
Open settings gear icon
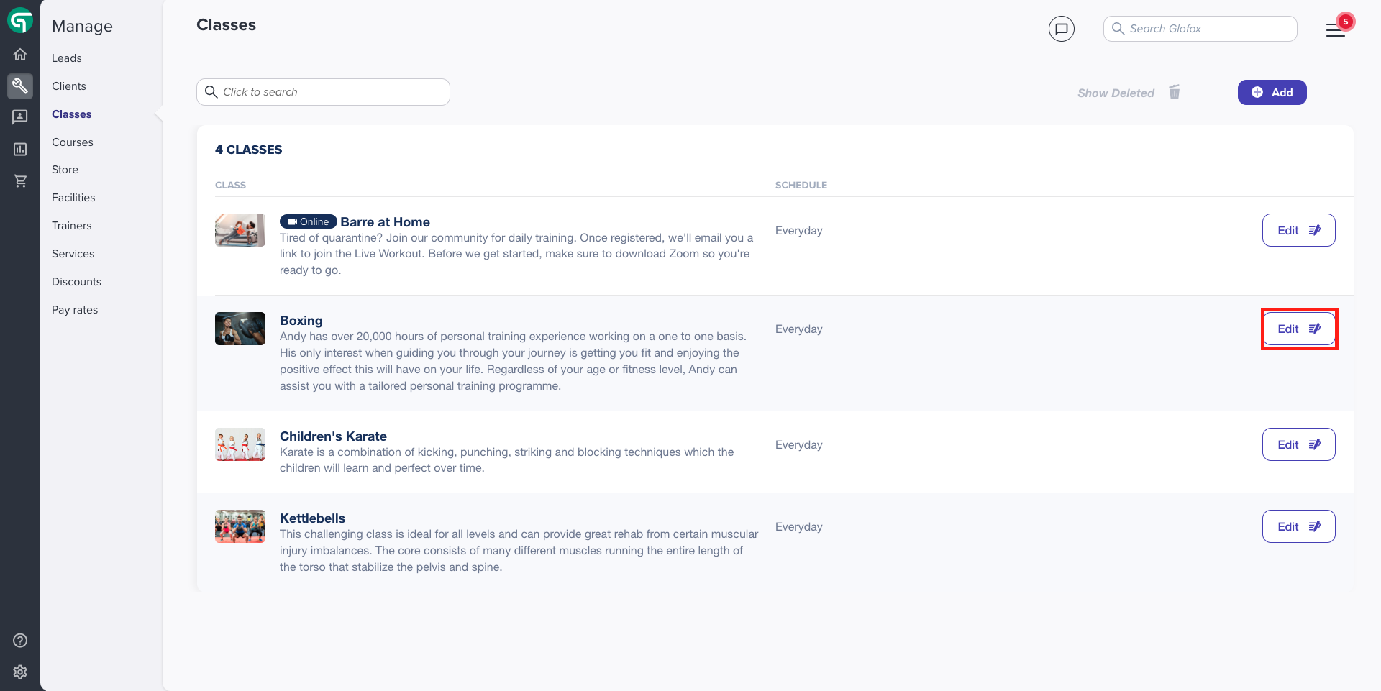click(20, 672)
